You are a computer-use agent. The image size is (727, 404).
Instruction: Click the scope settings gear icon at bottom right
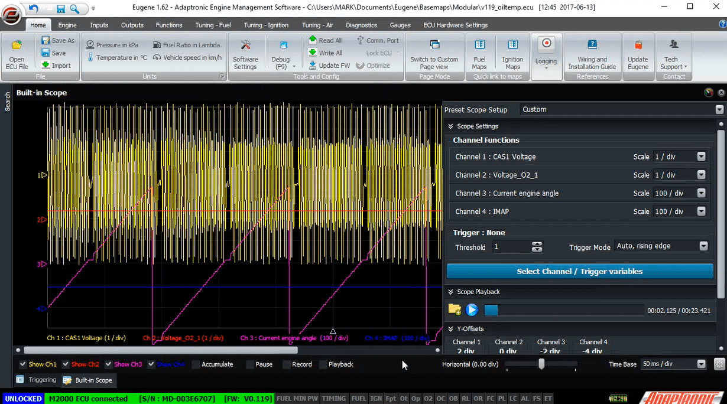(719, 364)
